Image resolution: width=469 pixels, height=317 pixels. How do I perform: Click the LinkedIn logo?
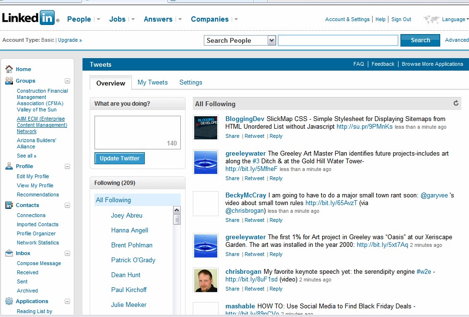(x=31, y=18)
